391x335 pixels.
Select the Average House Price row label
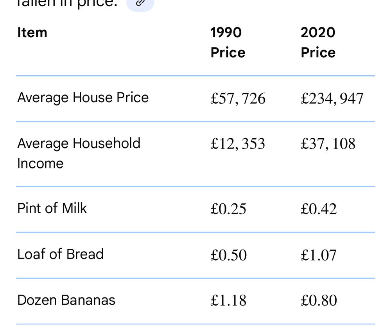(83, 98)
